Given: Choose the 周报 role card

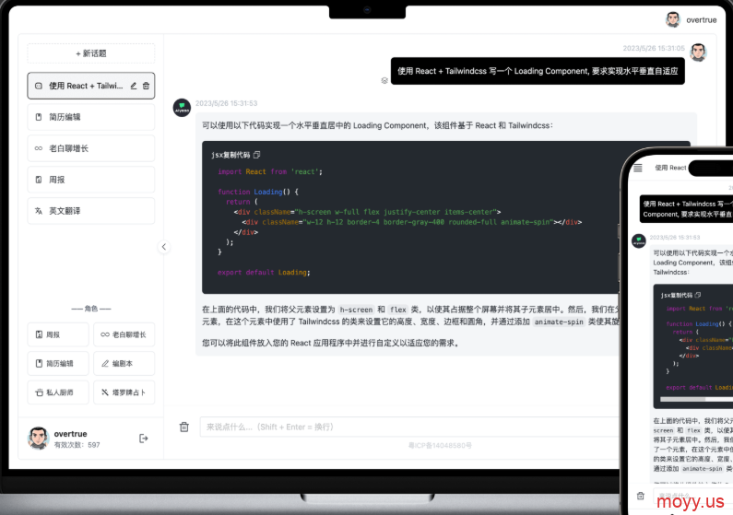Looking at the screenshot, I should point(58,334).
